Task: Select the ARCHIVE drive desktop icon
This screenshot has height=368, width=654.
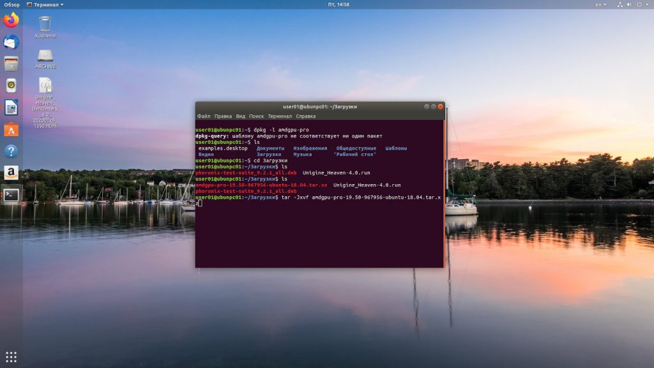Action: point(45,59)
